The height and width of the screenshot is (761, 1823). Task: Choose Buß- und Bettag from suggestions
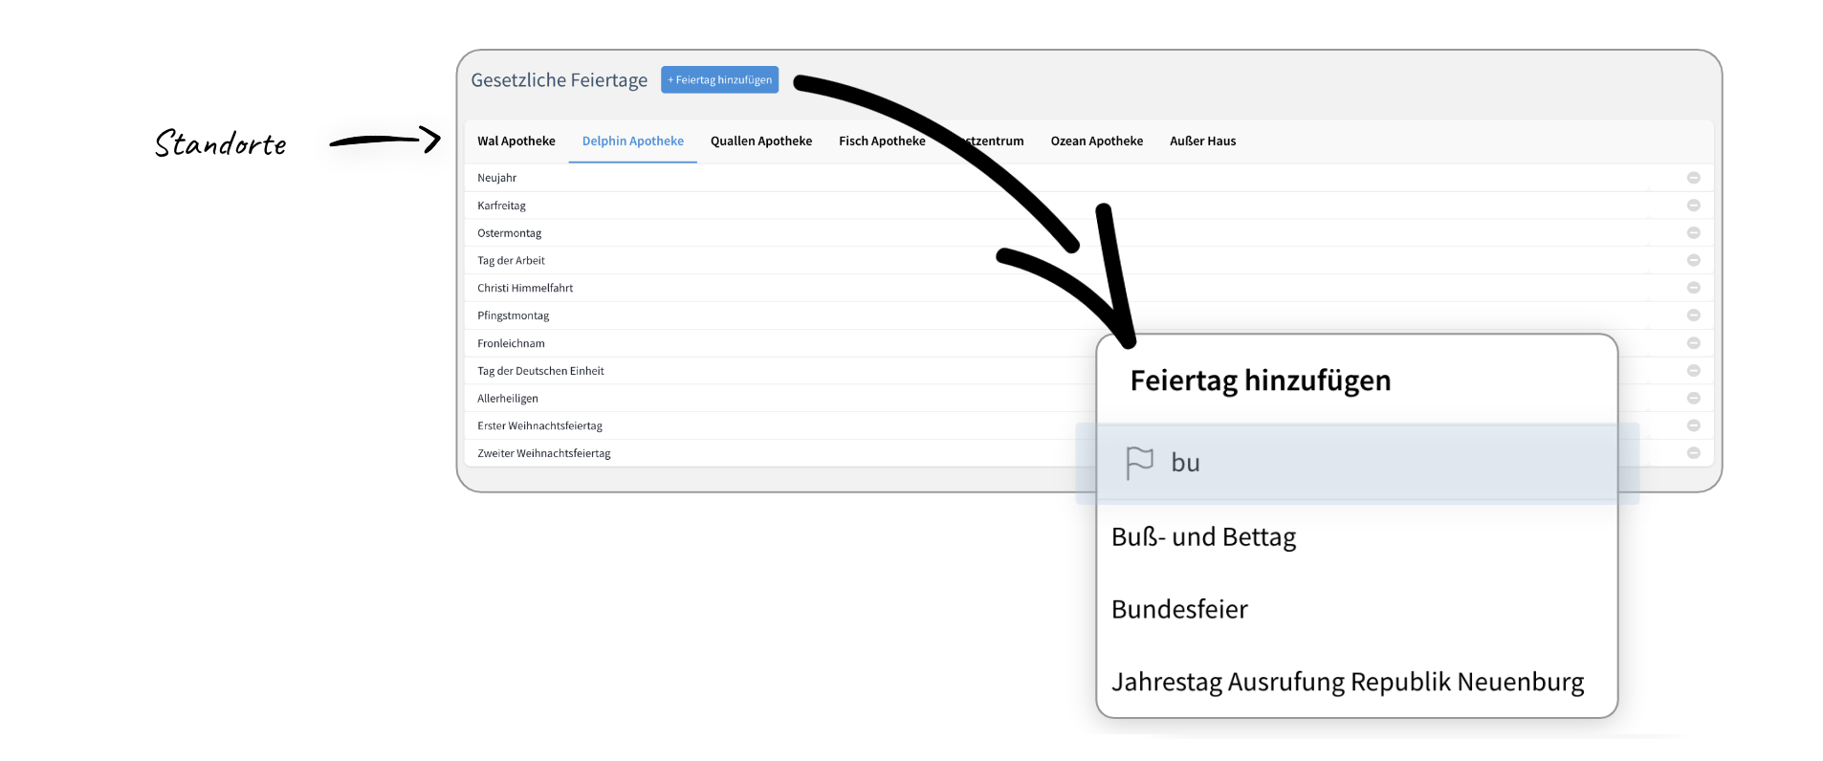click(1203, 537)
